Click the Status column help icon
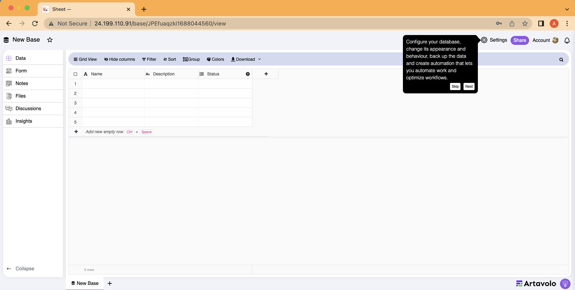 coord(248,74)
